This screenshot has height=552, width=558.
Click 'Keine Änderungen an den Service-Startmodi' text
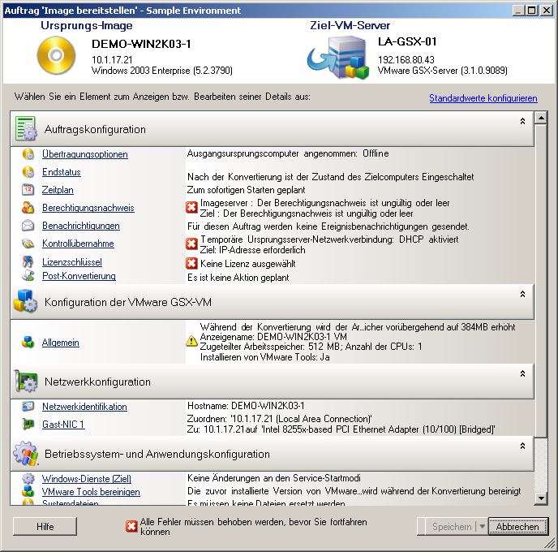tap(273, 478)
